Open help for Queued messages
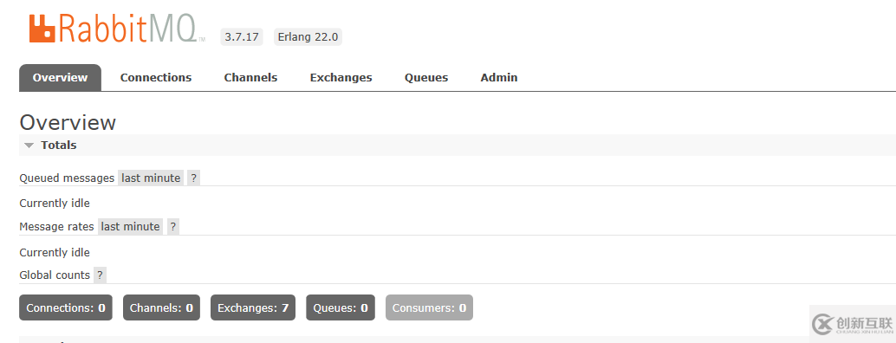This screenshot has width=896, height=343. (194, 178)
